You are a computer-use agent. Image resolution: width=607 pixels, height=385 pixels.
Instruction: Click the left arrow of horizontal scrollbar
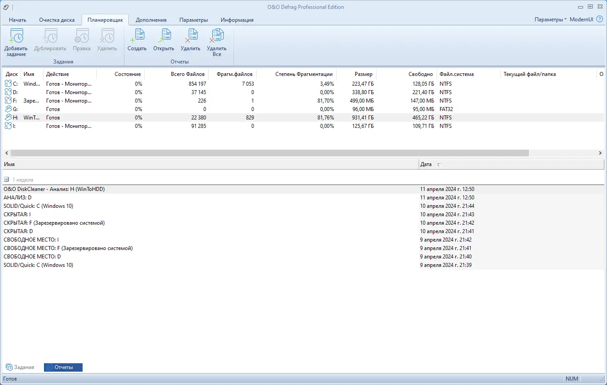coord(6,153)
